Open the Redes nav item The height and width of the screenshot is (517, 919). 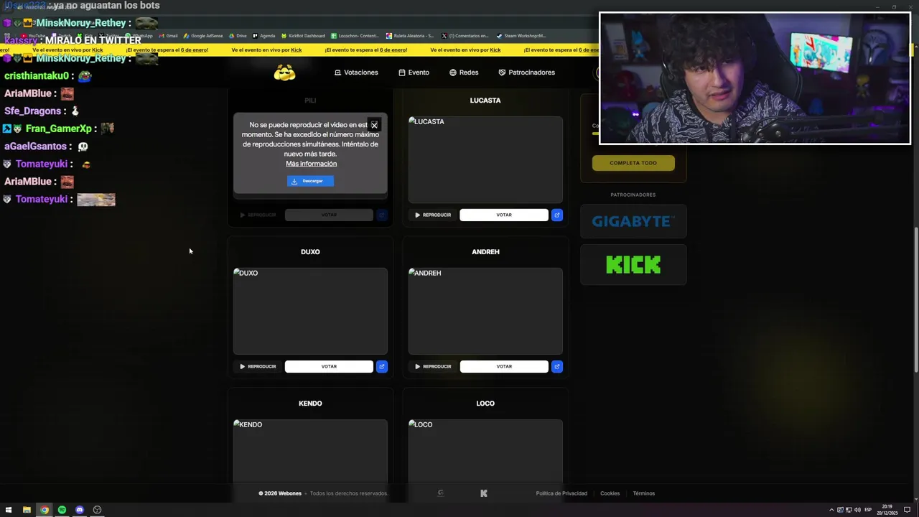[464, 73]
